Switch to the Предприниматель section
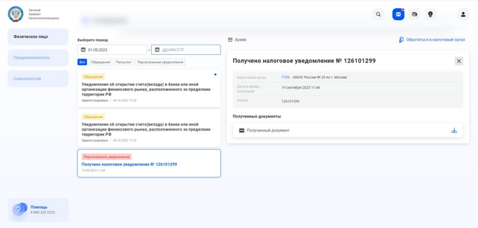This screenshot has width=478, height=228. click(38, 57)
